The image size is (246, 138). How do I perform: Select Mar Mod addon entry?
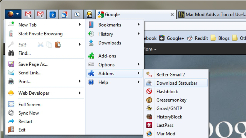tap(176, 134)
